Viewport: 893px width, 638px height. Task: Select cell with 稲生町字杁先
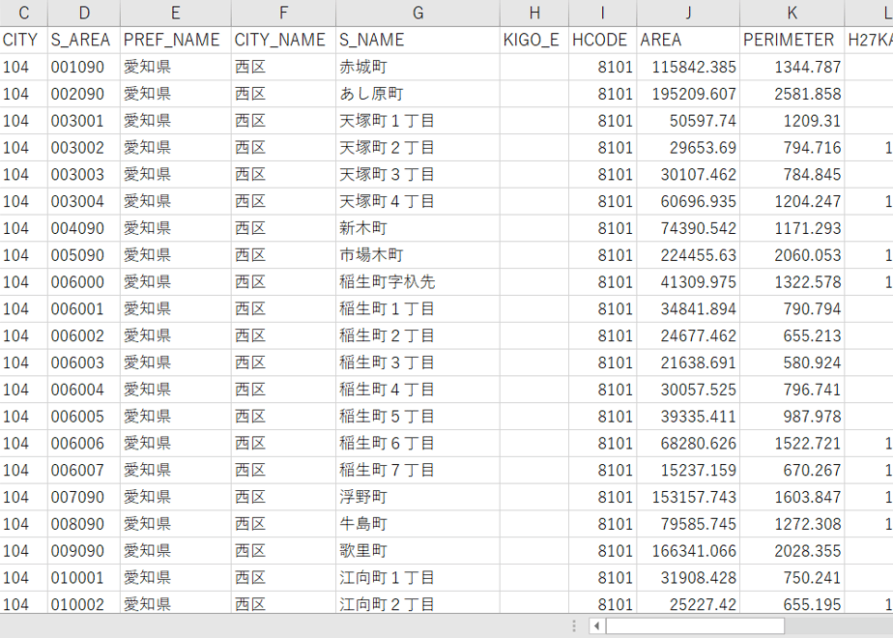tap(418, 282)
